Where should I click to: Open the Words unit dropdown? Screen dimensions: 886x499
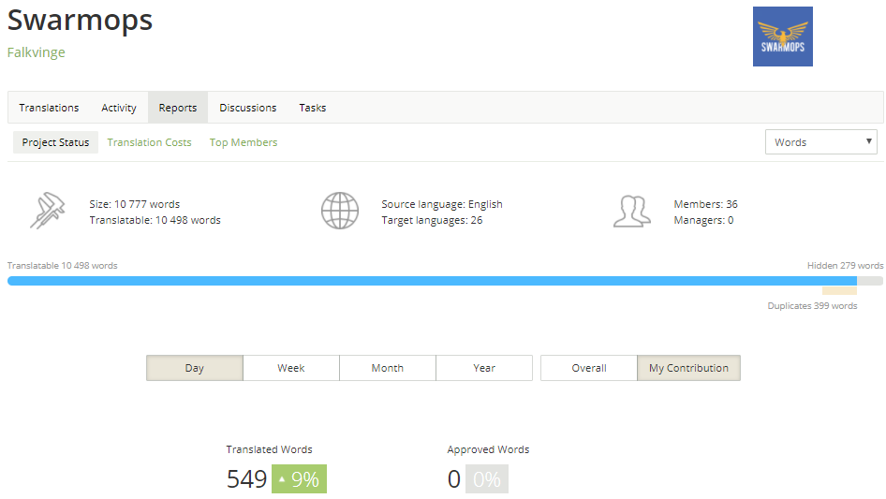coord(821,142)
